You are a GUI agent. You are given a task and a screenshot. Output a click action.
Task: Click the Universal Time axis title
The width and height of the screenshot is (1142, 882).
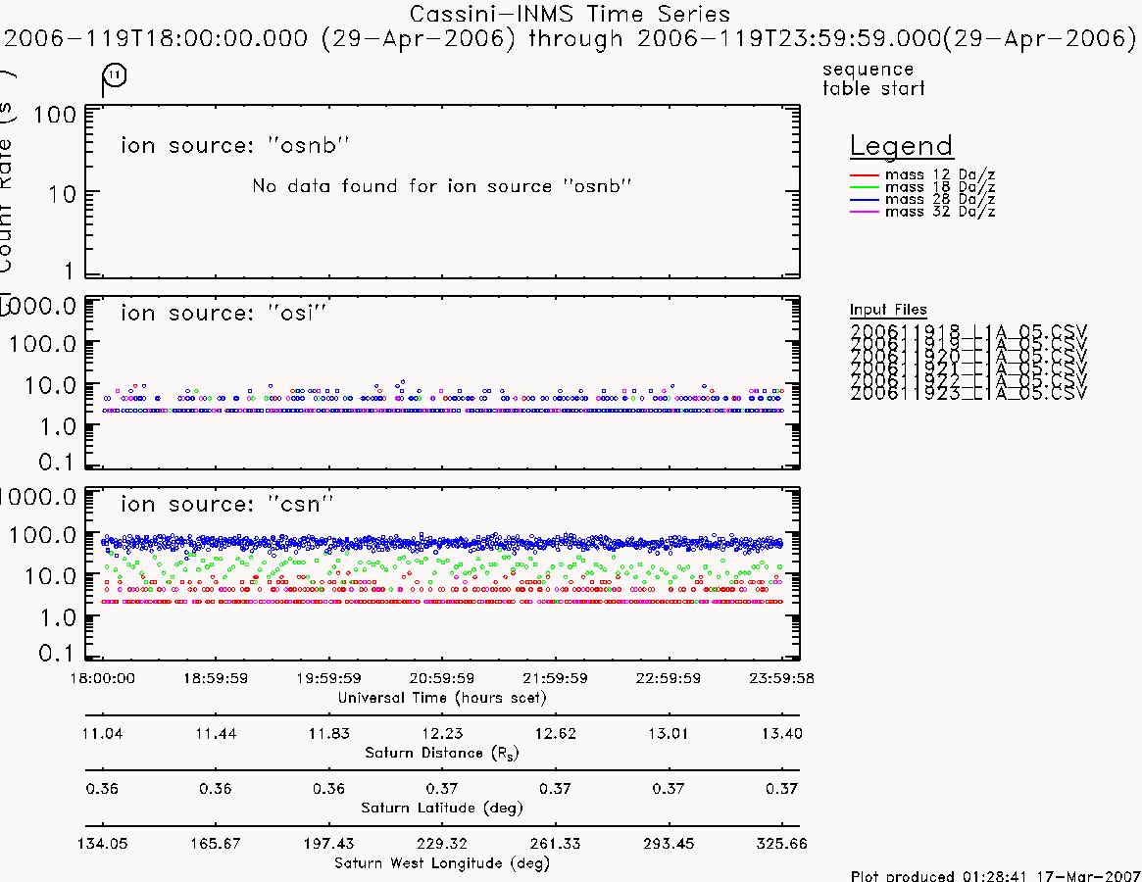(x=442, y=698)
